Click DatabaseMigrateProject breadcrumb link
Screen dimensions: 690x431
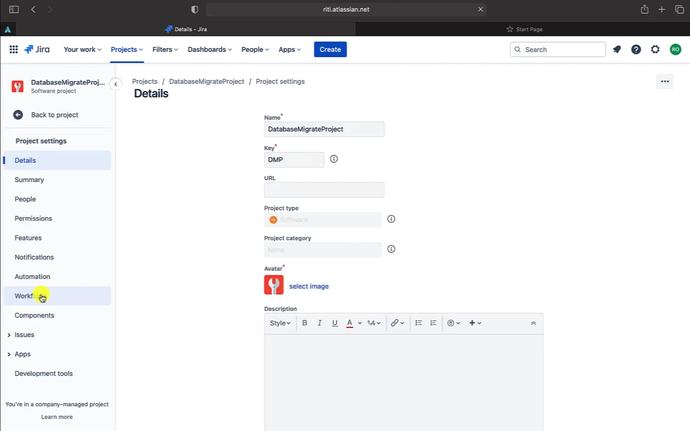tap(207, 81)
